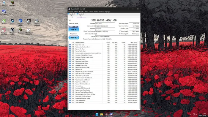Click the Nº Horas Ligado value

(x=134, y=34)
